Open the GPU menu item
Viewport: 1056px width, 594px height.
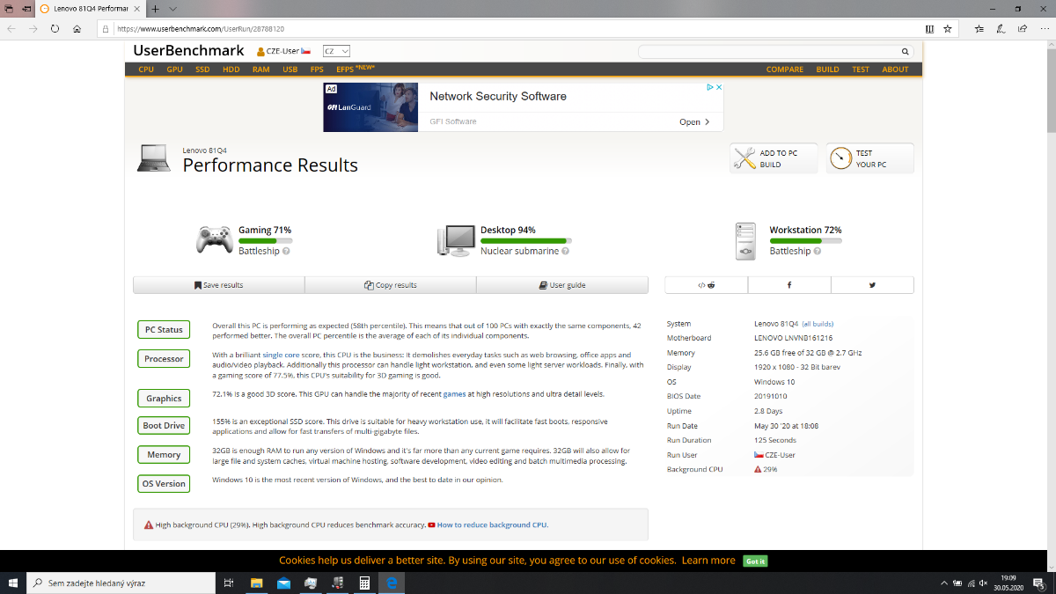174,70
